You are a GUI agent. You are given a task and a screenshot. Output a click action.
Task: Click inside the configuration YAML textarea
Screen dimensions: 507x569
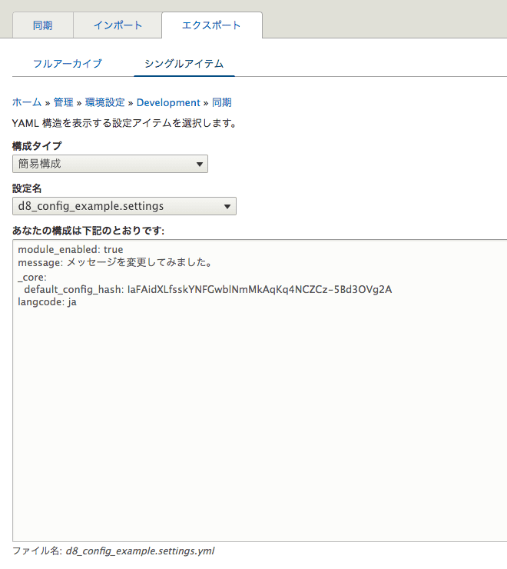click(x=260, y=391)
